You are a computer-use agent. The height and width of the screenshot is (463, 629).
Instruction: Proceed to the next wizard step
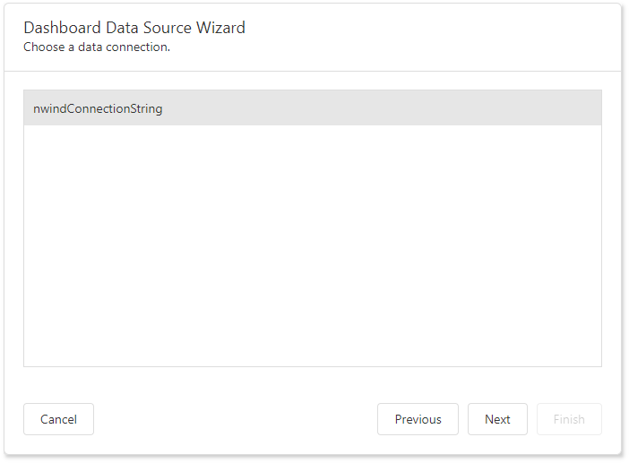[497, 419]
